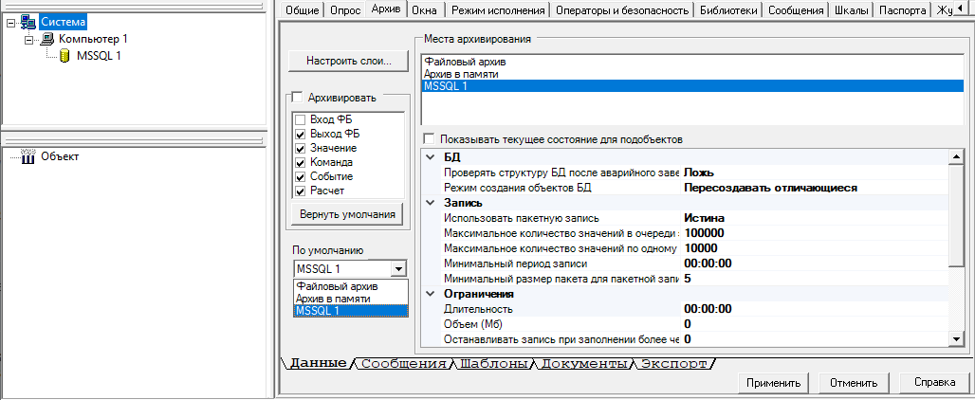The width and height of the screenshot is (975, 400).
Task: Click the property grid scroll down arrow
Action: coord(956,338)
